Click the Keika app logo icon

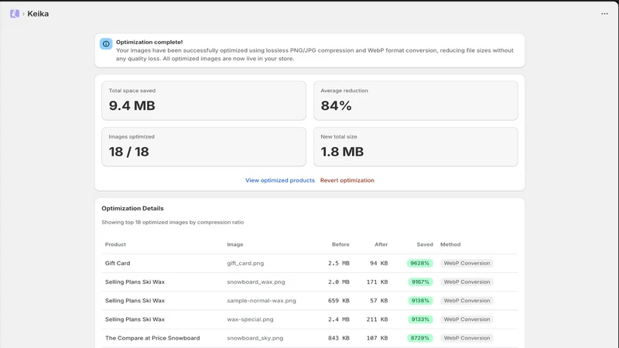click(15, 14)
